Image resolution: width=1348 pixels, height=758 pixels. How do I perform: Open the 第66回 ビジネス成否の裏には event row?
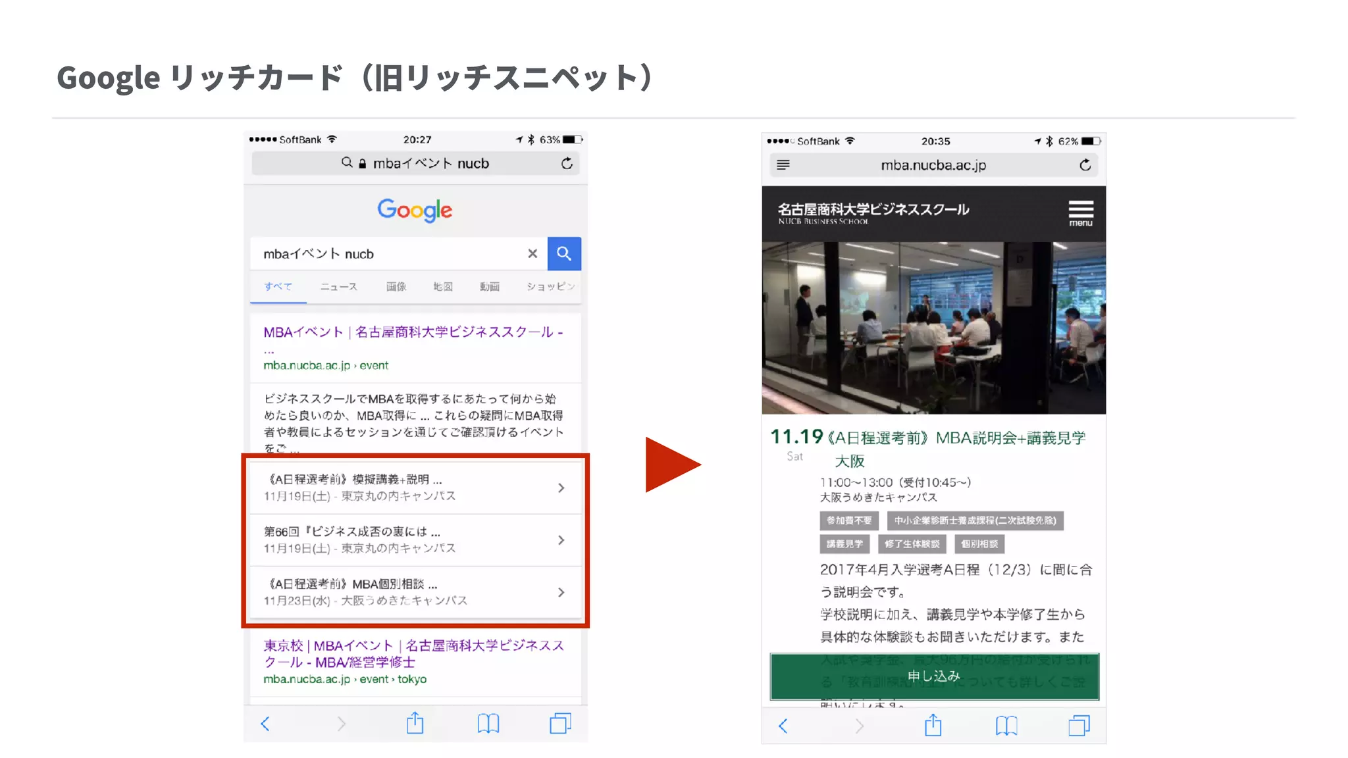click(415, 540)
